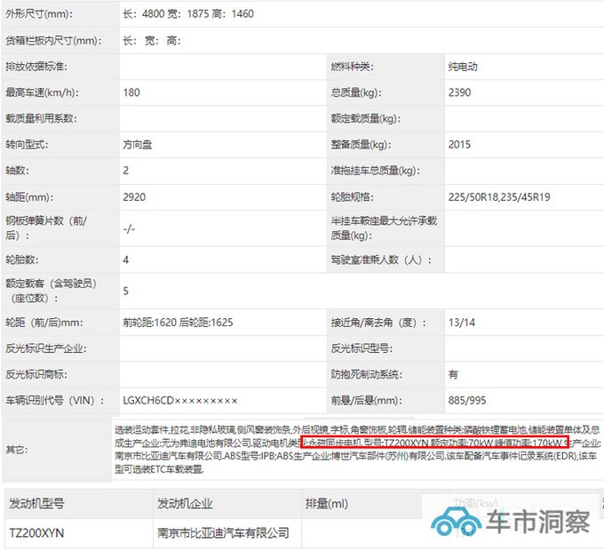Viewport: 604px width, 552px height.
Task: Click the 发动机型号 column header
Action: click(36, 503)
